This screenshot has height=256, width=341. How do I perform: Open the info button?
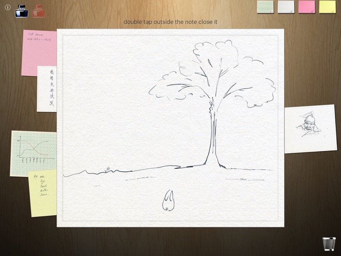8,7
